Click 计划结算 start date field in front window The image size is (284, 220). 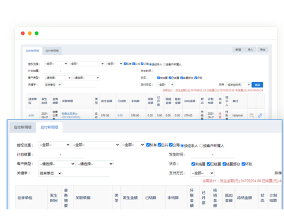49,154
